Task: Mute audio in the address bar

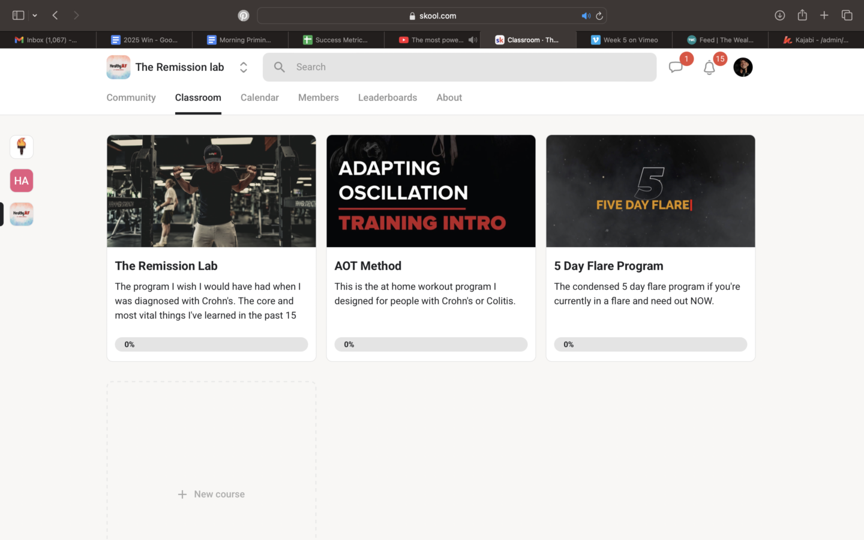Action: 586,16
